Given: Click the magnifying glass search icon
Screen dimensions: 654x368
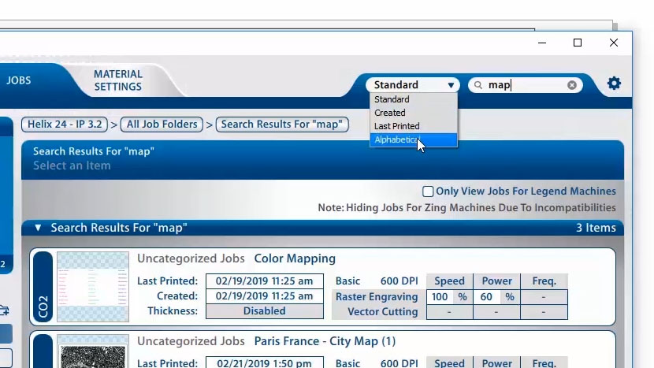Looking at the screenshot, I should 477,85.
